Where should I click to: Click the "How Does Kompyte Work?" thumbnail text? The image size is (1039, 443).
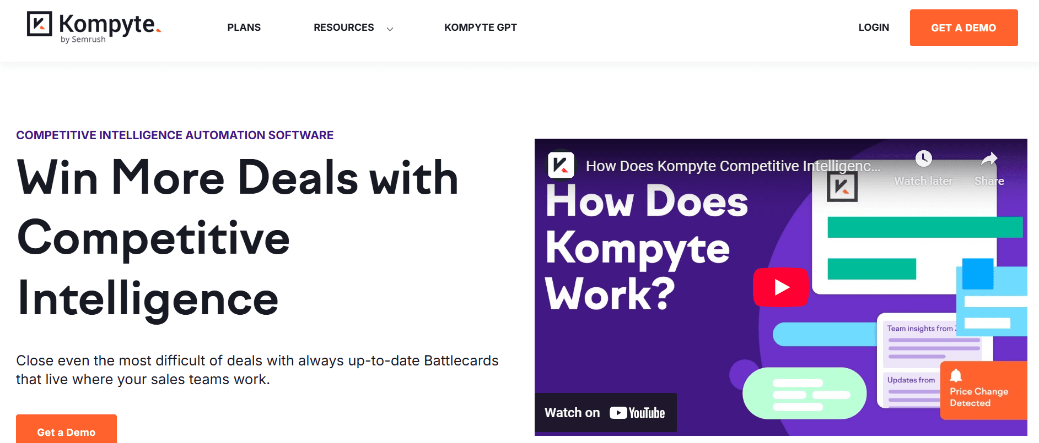click(647, 248)
